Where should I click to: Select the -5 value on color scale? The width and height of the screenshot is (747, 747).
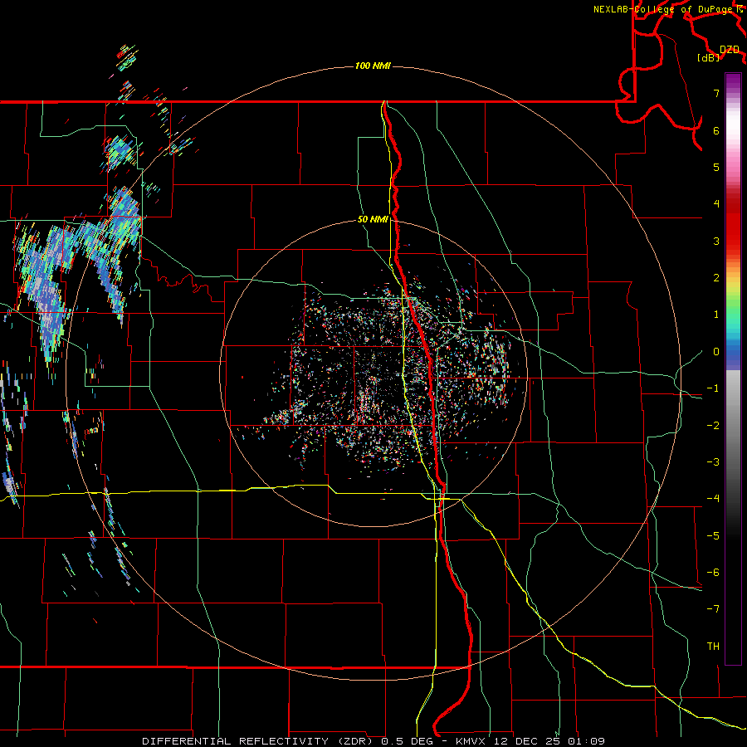point(713,536)
